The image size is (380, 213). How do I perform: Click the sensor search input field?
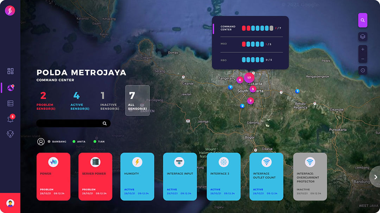coord(69,124)
